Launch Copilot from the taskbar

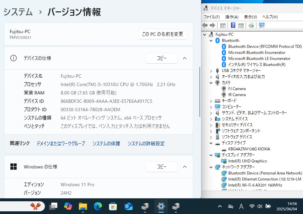(68, 207)
